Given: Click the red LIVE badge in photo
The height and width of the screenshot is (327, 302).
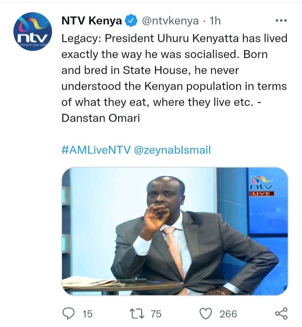Looking at the screenshot, I should [262, 194].
